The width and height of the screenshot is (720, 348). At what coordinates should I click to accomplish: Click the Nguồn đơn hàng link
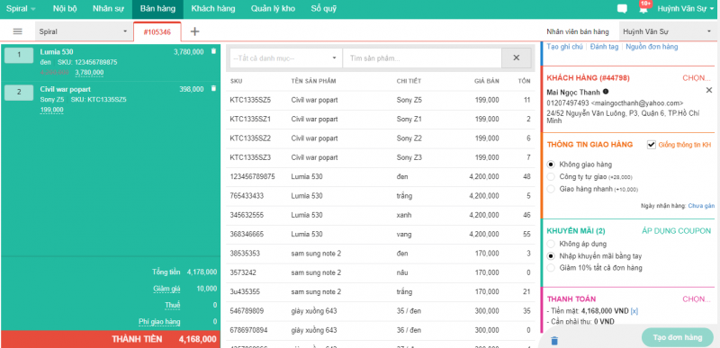[652, 47]
